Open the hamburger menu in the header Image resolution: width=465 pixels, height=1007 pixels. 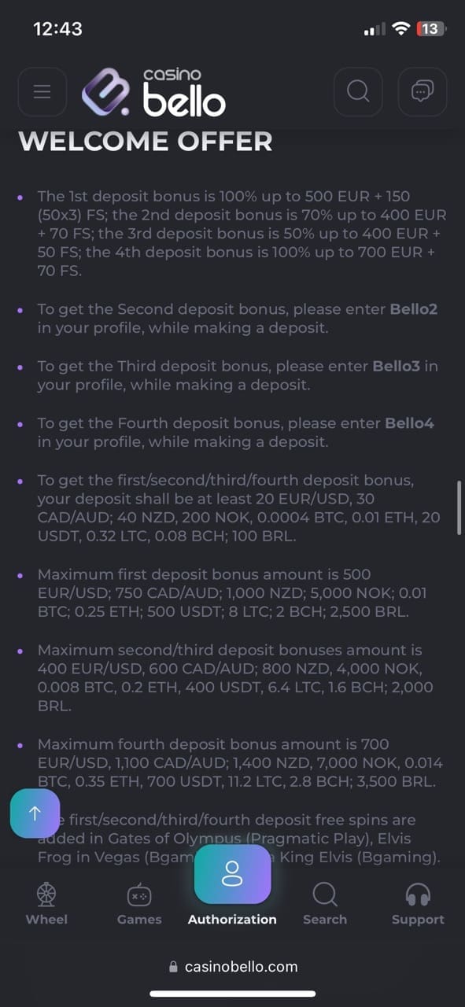42,92
